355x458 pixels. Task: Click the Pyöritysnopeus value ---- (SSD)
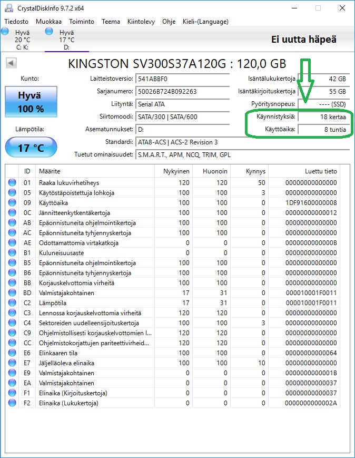point(323,104)
